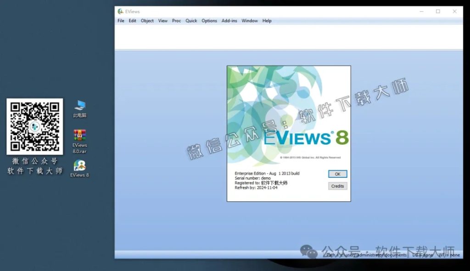470x271 pixels.
Task: Open the Add-ins menu
Action: coord(229,21)
